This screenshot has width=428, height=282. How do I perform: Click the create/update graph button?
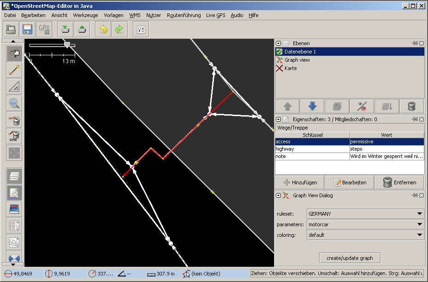click(350, 258)
